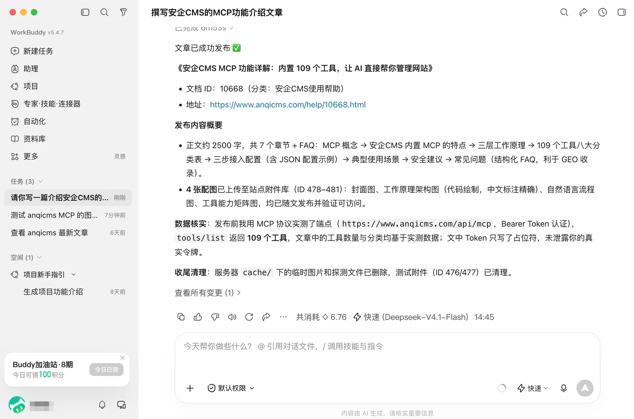Select task 请你写一篇介绍安企CMS的...
Screen dimensions: 634x419
[68, 198]
